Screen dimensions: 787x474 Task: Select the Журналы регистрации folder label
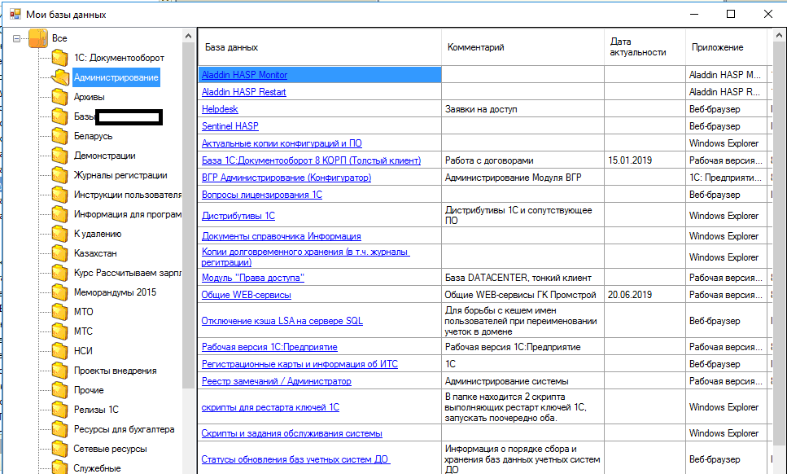pos(120,175)
